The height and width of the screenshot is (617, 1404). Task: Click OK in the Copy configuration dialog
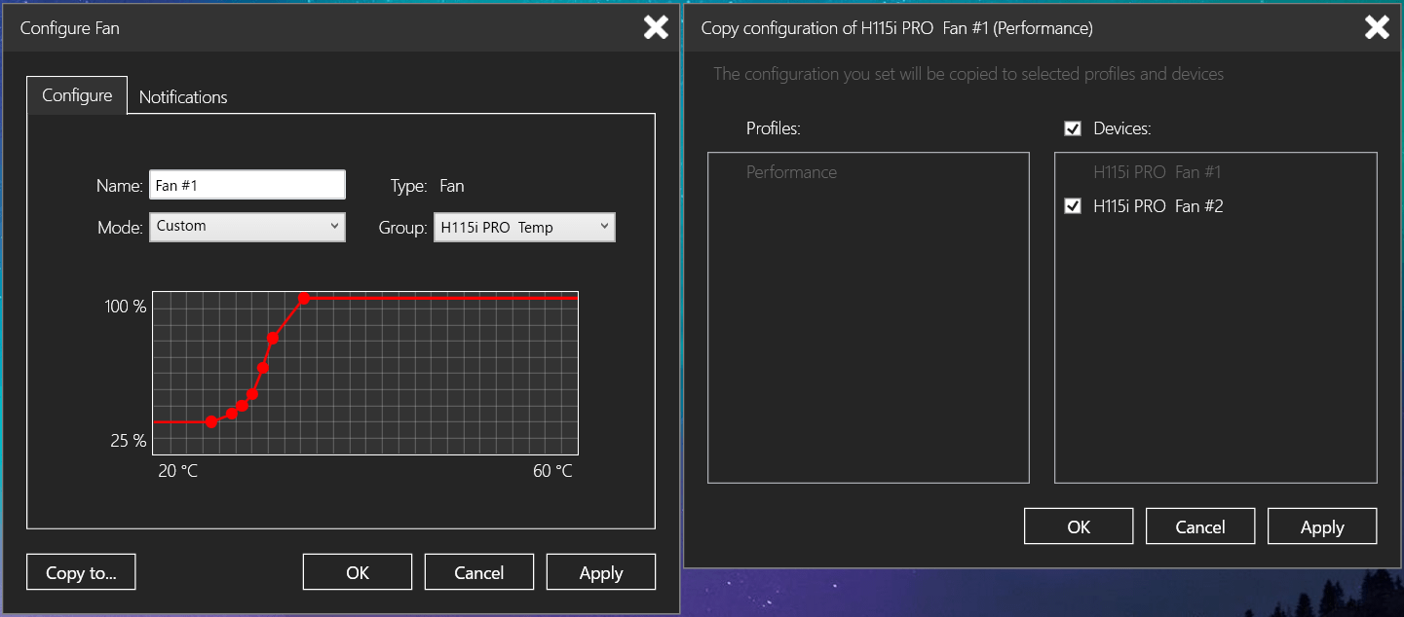(1079, 526)
